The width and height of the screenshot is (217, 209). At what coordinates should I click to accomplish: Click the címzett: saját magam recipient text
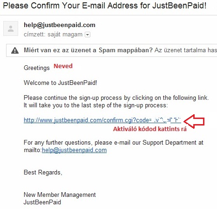(53, 35)
